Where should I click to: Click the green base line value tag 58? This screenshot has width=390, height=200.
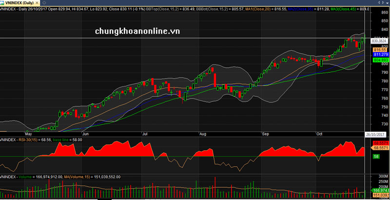[376, 157]
